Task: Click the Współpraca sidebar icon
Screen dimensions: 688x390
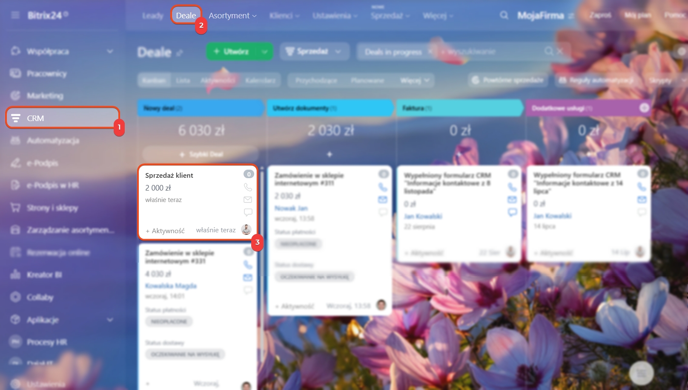Action: [x=15, y=51]
